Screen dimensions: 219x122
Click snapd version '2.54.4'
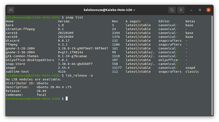pyautogui.click(x=64, y=68)
